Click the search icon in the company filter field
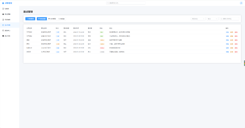245x128 pixels. [x=222, y=19]
